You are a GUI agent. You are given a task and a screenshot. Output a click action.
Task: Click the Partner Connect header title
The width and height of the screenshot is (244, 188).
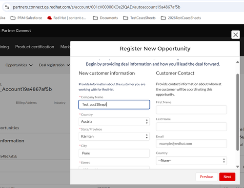click(16, 31)
